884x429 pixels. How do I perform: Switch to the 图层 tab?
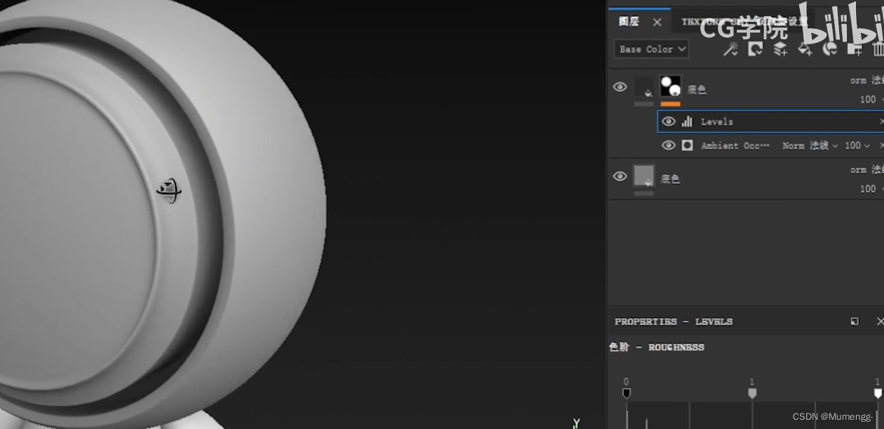[x=629, y=22]
